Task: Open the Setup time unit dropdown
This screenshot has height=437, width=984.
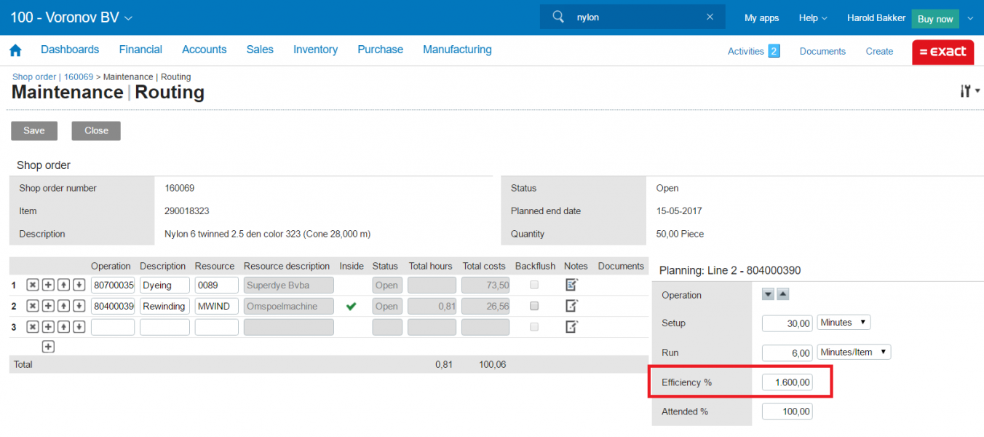Action: click(844, 322)
